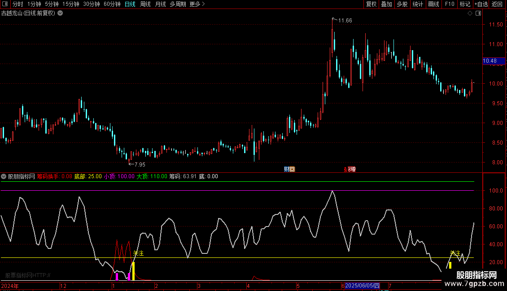Click the 筹码换手: 0.08 legend value

tap(54, 176)
